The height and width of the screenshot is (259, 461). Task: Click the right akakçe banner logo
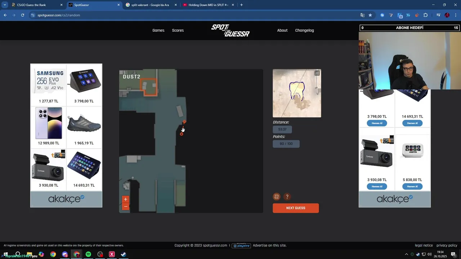395,199
